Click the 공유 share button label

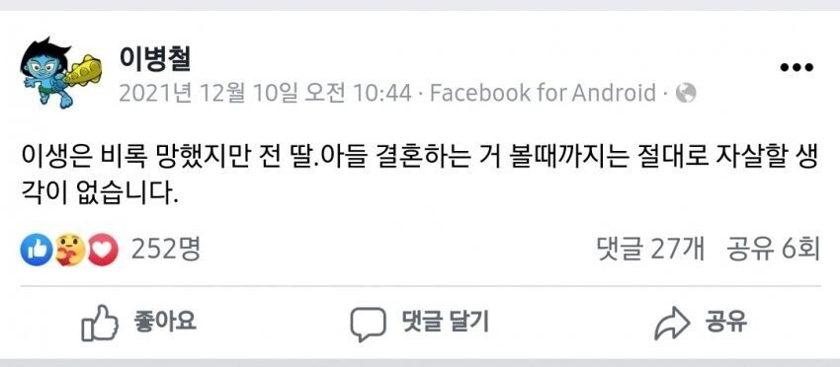tap(726, 323)
